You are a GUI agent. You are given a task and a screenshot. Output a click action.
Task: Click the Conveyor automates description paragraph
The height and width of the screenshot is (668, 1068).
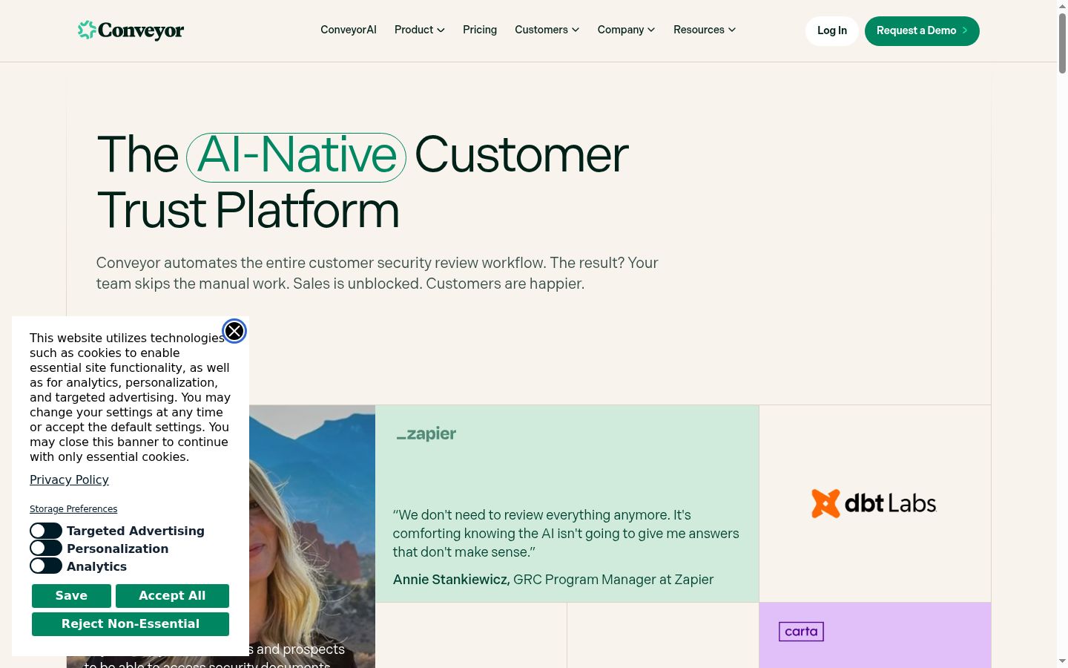pos(378,273)
